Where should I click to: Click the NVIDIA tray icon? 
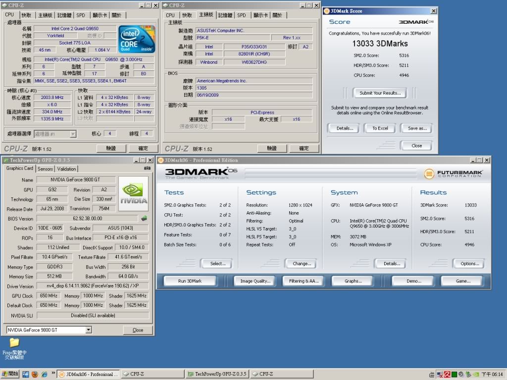coord(476,375)
